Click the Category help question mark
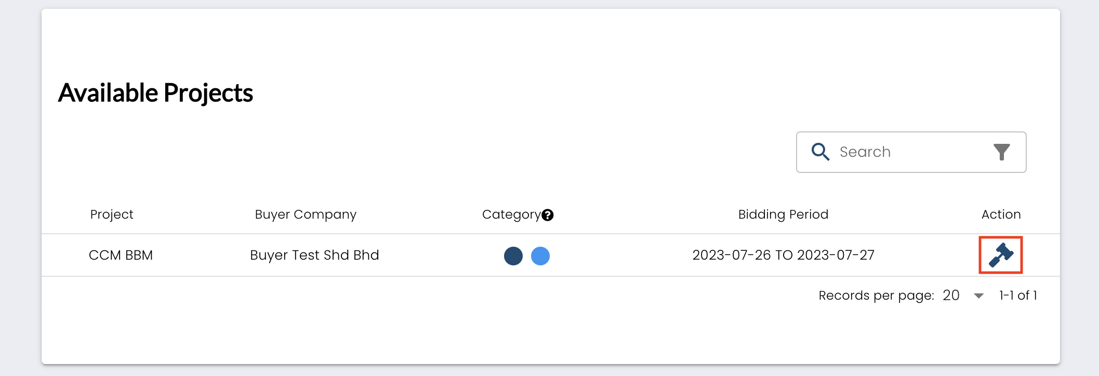This screenshot has height=376, width=1099. (548, 215)
